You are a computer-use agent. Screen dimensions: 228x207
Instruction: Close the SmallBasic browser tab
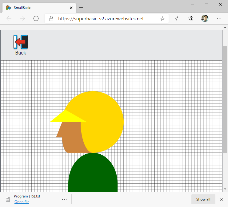point(71,8)
